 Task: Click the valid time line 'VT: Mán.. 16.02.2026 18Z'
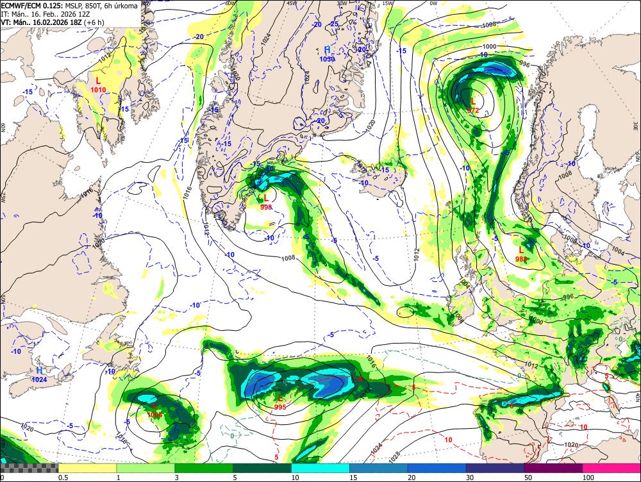click(x=41, y=21)
